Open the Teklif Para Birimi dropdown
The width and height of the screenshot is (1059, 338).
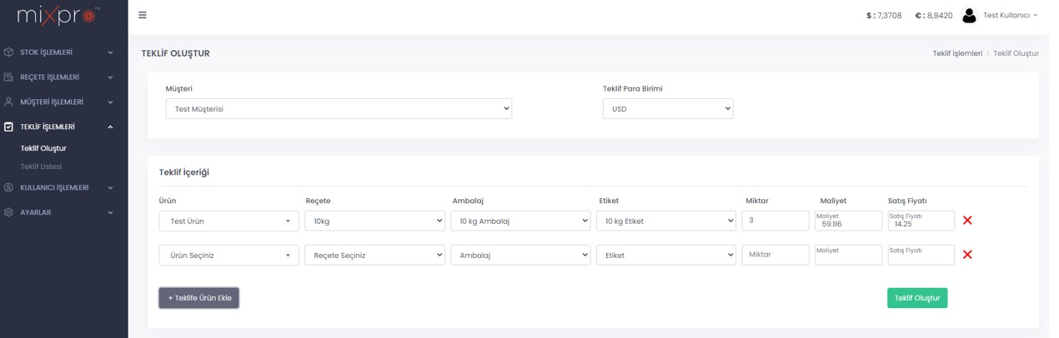pyautogui.click(x=667, y=109)
